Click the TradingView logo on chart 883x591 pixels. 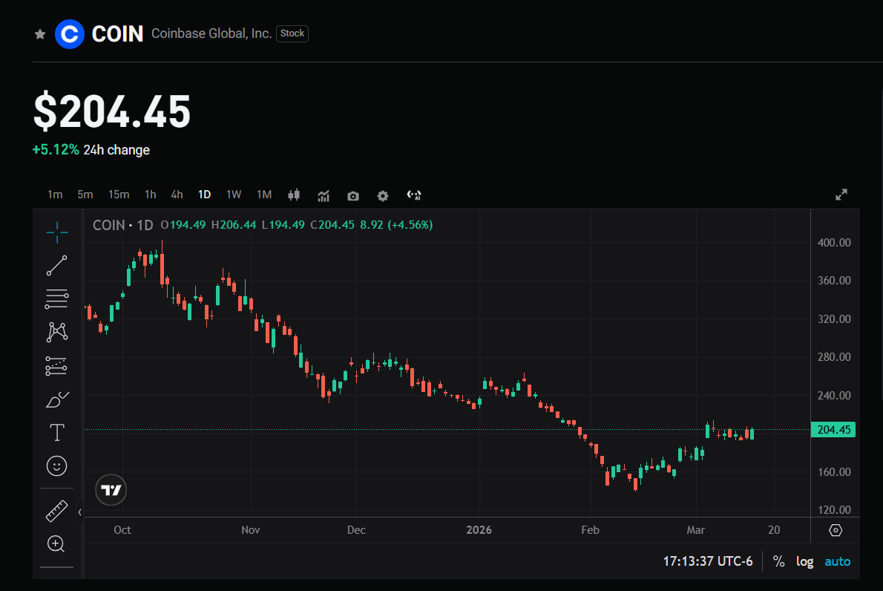click(x=111, y=489)
